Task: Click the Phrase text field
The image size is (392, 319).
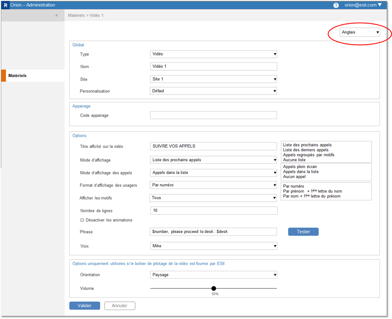Action: tap(213, 232)
